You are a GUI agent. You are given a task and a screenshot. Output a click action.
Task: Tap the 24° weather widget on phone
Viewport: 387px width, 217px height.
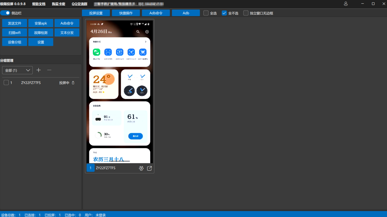[x=104, y=84]
